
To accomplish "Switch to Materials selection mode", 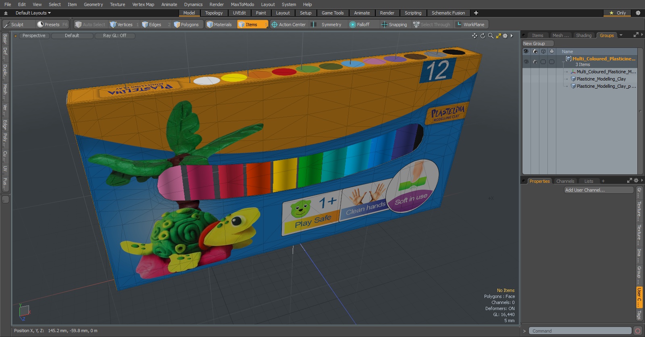I will (219, 25).
